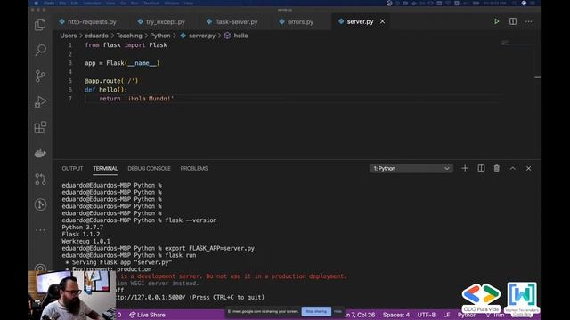The image size is (570, 320).
Task: Place cursor on line 1 import statement
Action: [126, 45]
